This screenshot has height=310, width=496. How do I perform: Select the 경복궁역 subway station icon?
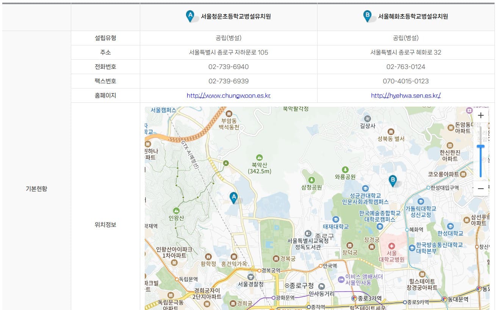(259, 271)
